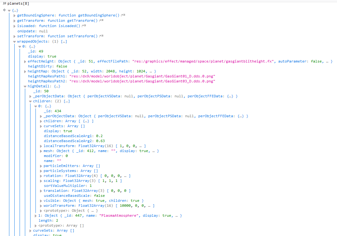Image resolution: width=337 pixels, height=236 pixels.
Task: Select the useDistanceBasedScale: false row
Action: point(74,196)
